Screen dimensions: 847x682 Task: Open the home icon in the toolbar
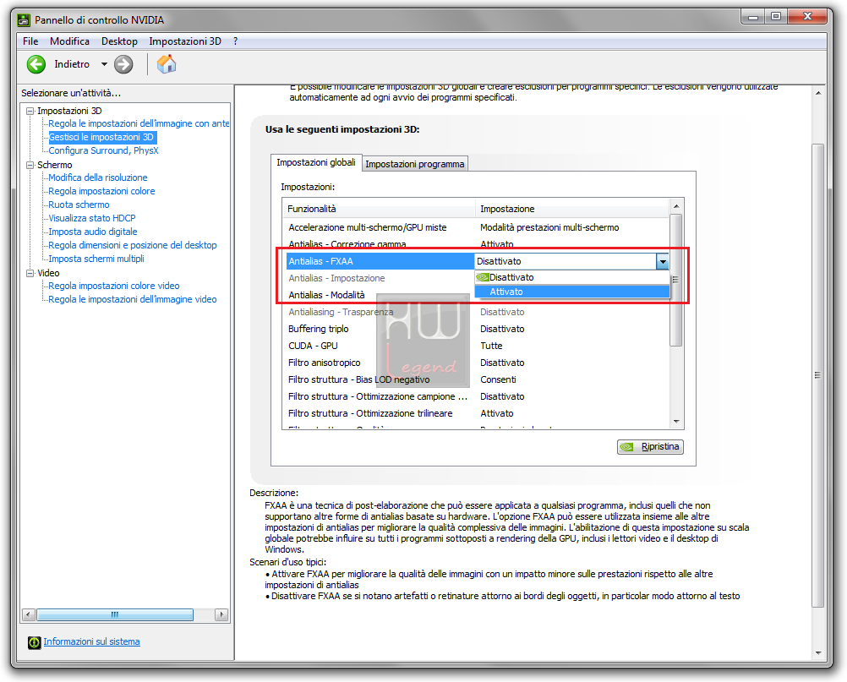click(167, 63)
